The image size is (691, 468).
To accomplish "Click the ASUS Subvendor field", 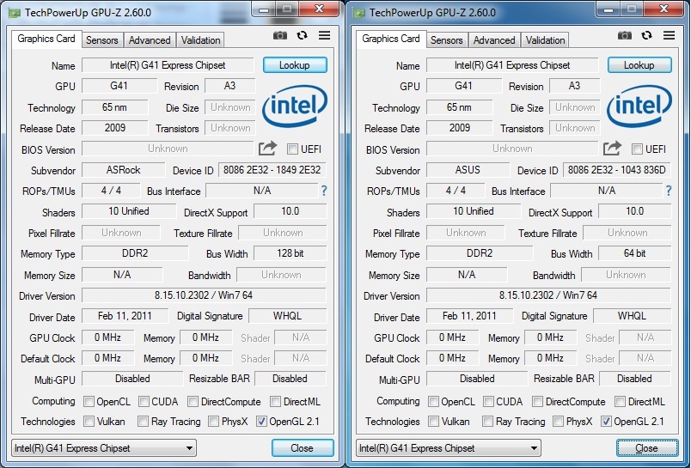I will tap(468, 170).
